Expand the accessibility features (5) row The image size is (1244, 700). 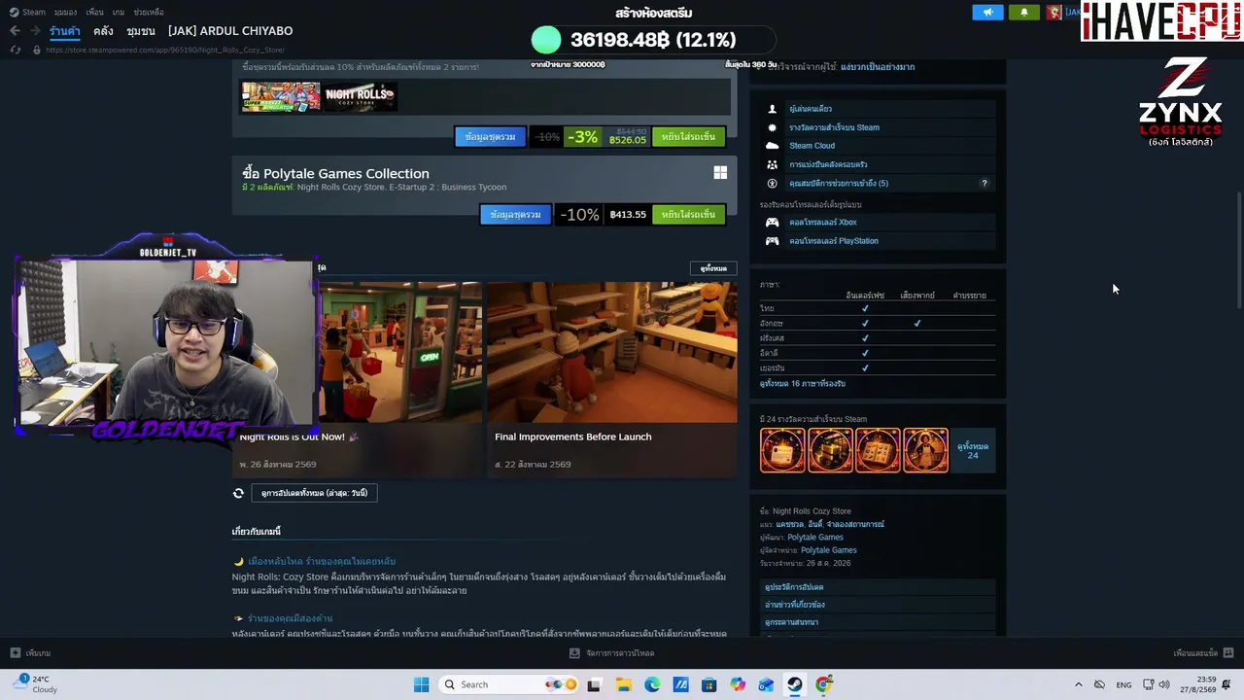[878, 183]
